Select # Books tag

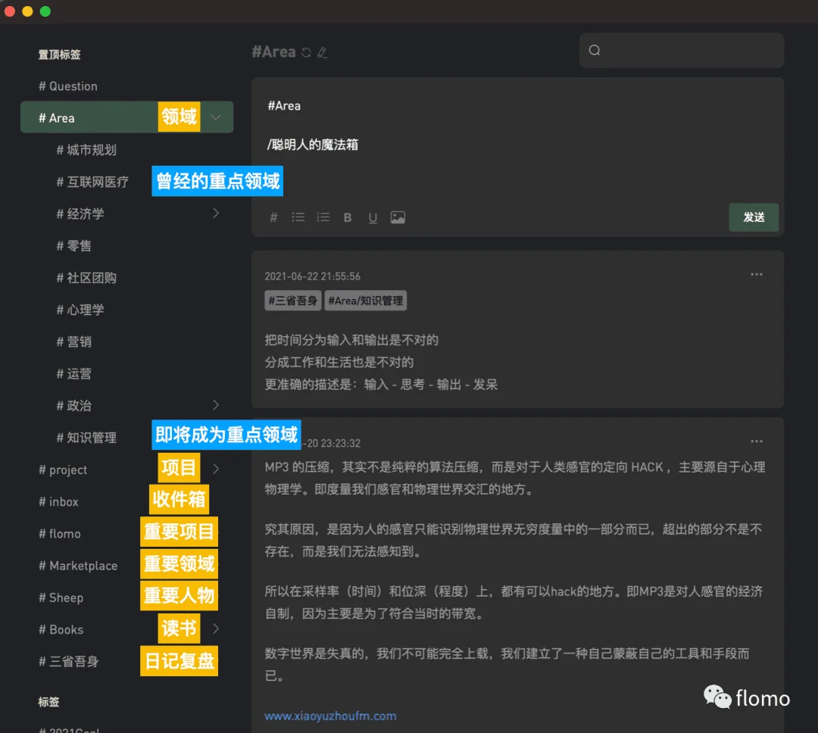[x=61, y=630]
